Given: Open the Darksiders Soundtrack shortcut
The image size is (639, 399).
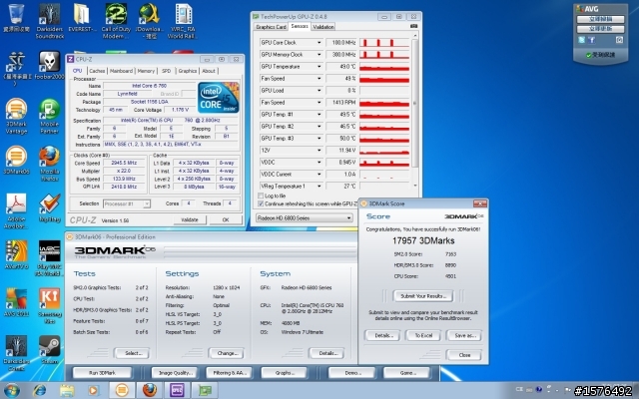Looking at the screenshot, I should [x=49, y=20].
